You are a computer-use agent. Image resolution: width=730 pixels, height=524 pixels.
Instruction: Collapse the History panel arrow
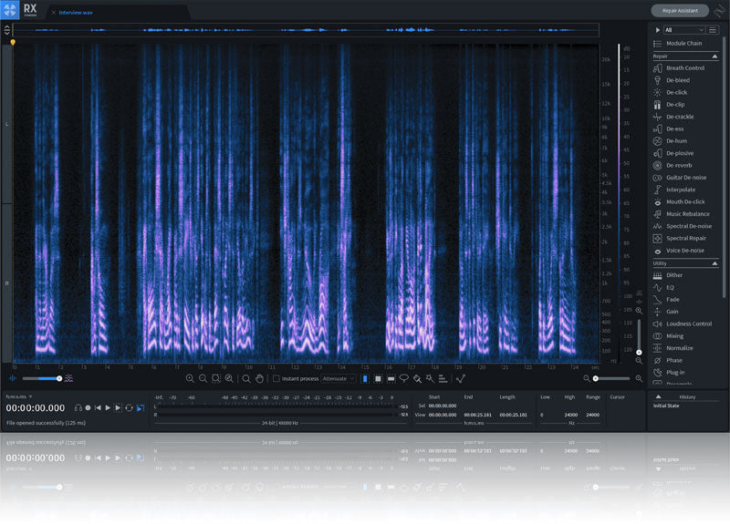pos(658,396)
